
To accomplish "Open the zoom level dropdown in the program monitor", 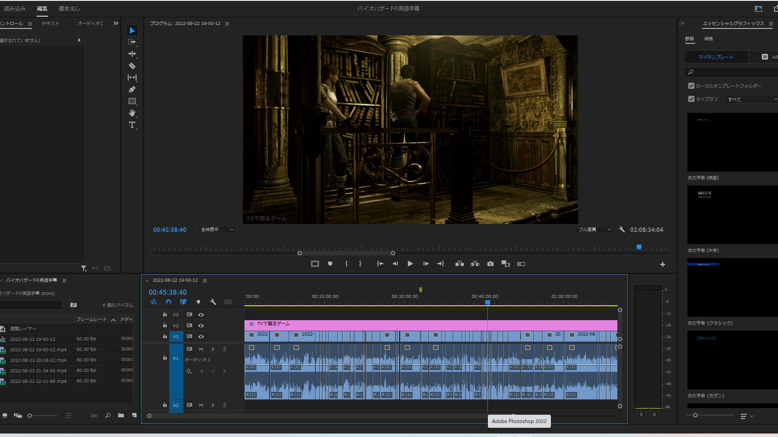I will click(217, 229).
